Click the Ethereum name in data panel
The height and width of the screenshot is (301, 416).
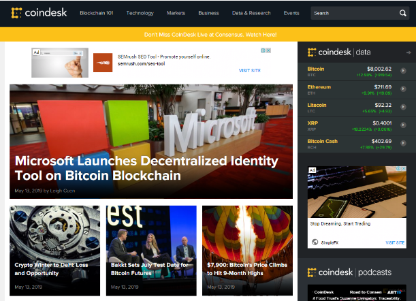[319, 86]
